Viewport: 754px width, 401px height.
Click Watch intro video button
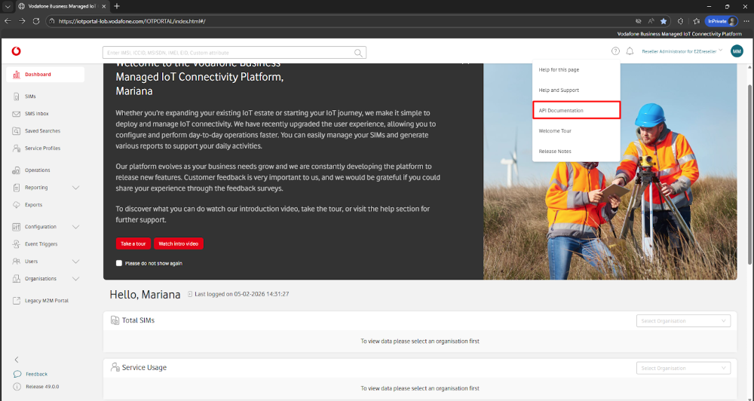pos(179,243)
